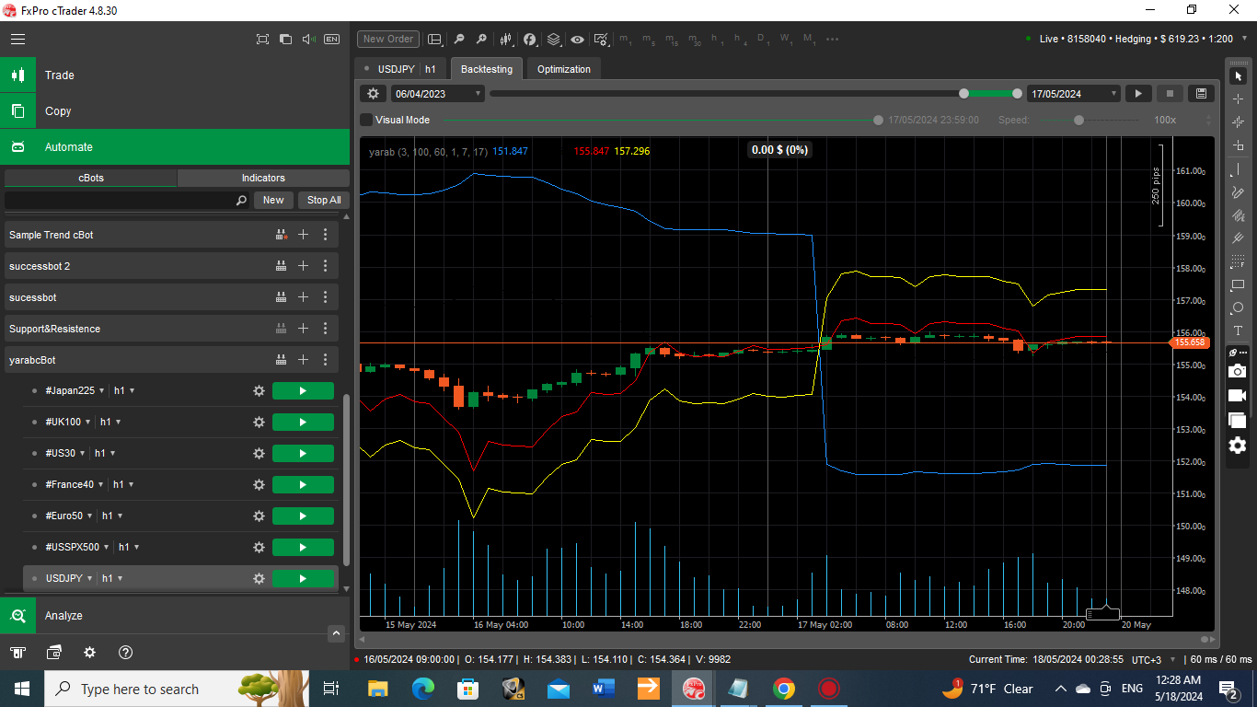This screenshot has height=707, width=1257.
Task: Select the text annotation tool
Action: point(1238,330)
